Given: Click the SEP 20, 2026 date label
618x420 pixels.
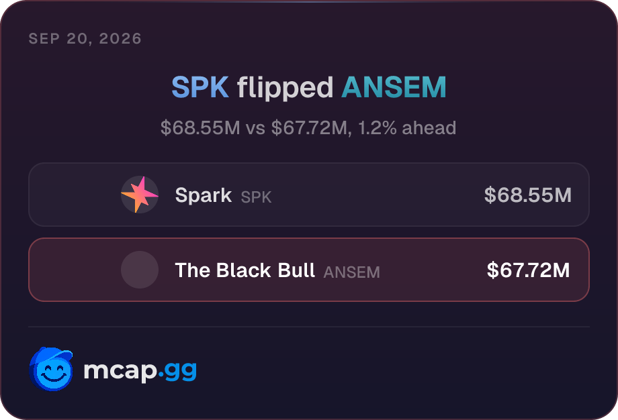Looking at the screenshot, I should pyautogui.click(x=85, y=38).
